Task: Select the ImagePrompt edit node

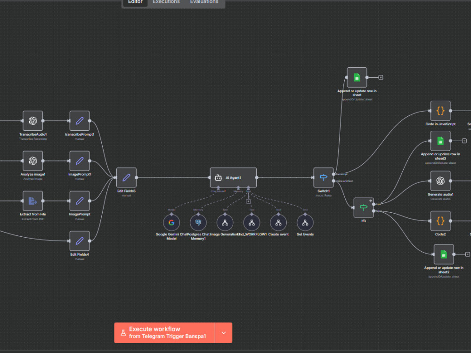Action: pos(80,201)
